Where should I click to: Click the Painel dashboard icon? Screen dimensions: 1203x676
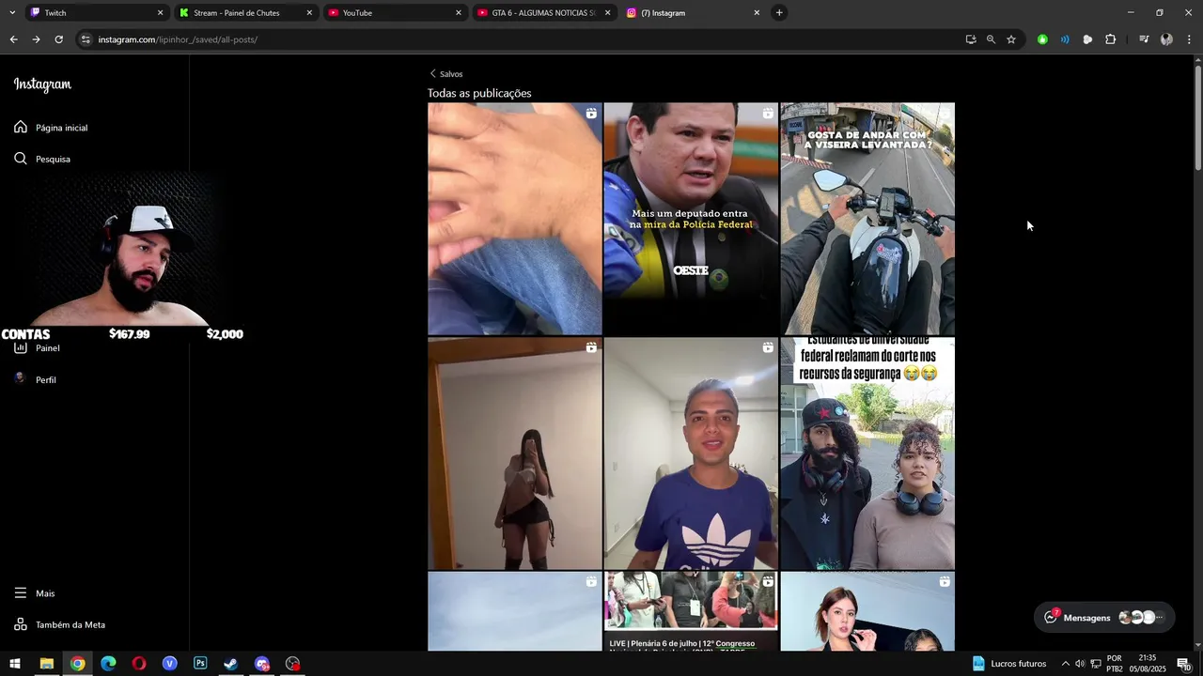click(21, 348)
